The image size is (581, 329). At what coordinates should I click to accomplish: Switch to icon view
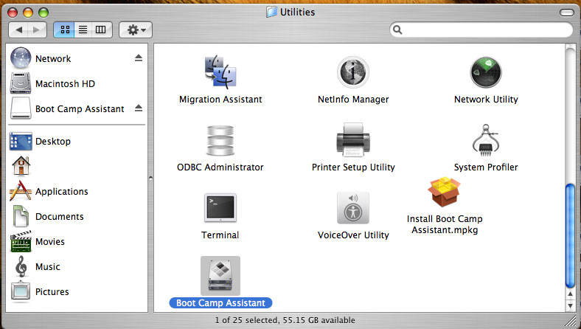(x=64, y=30)
